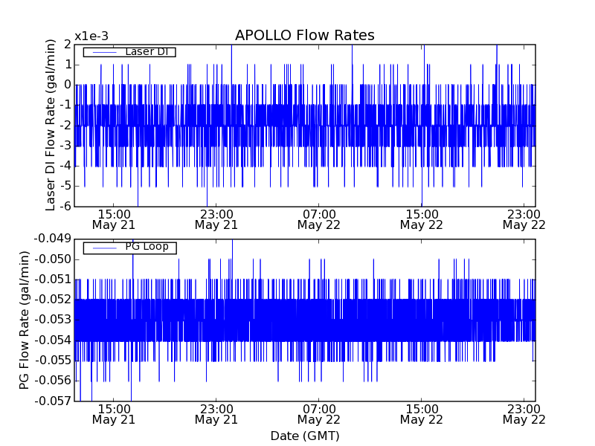Click the 2 y-axis tick on top plot
Image resolution: width=595 pixels, height=446 pixels.
pos(67,45)
